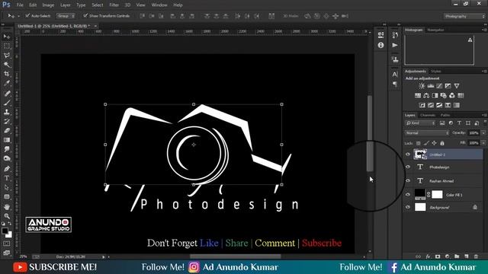The image size is (488, 274).
Task: Click the vertical canvas scrollbar
Action: [370, 134]
